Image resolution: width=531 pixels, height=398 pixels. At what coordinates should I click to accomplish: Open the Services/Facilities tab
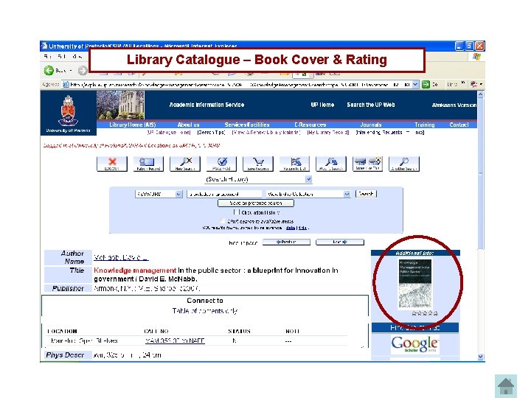(247, 125)
